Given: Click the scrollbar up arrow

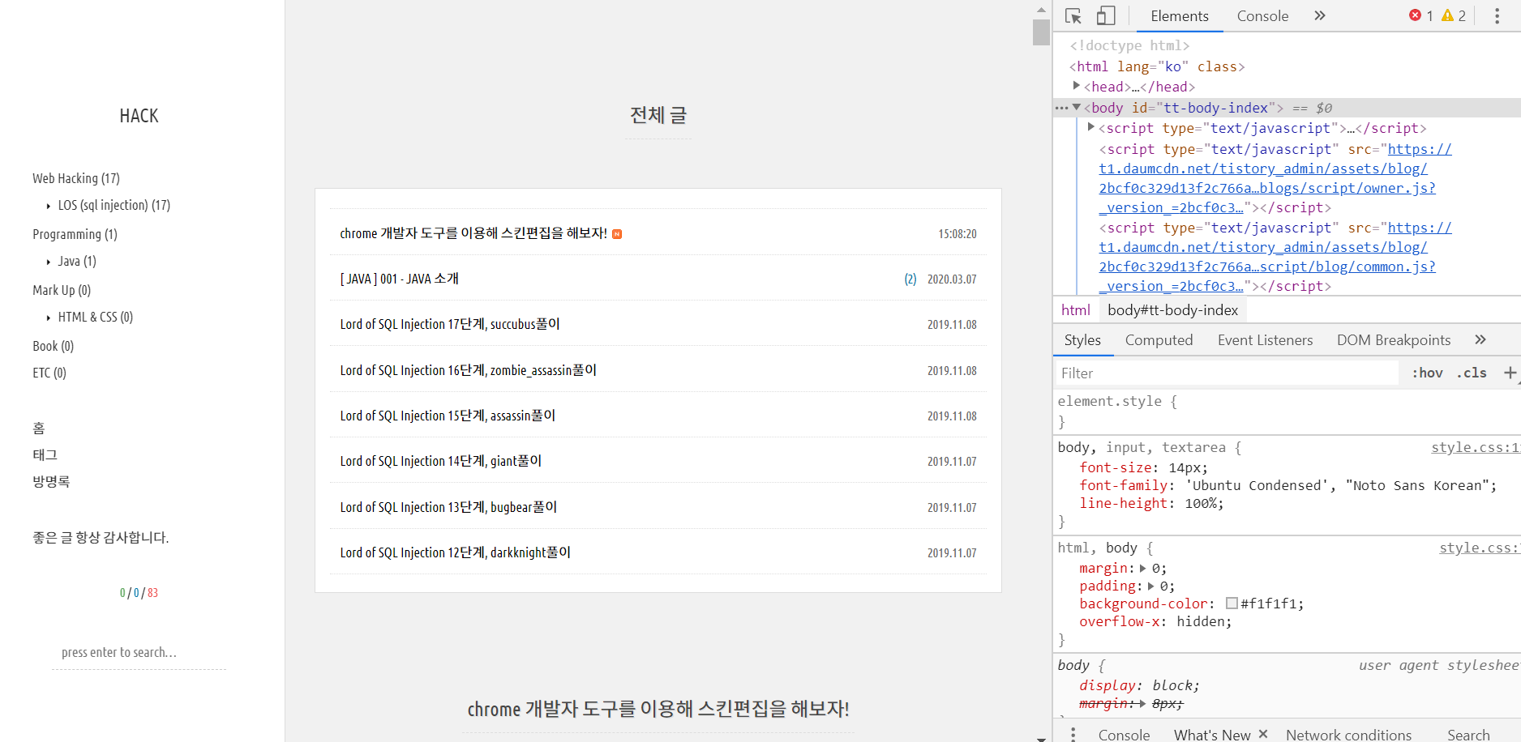Looking at the screenshot, I should pos(1041,9).
